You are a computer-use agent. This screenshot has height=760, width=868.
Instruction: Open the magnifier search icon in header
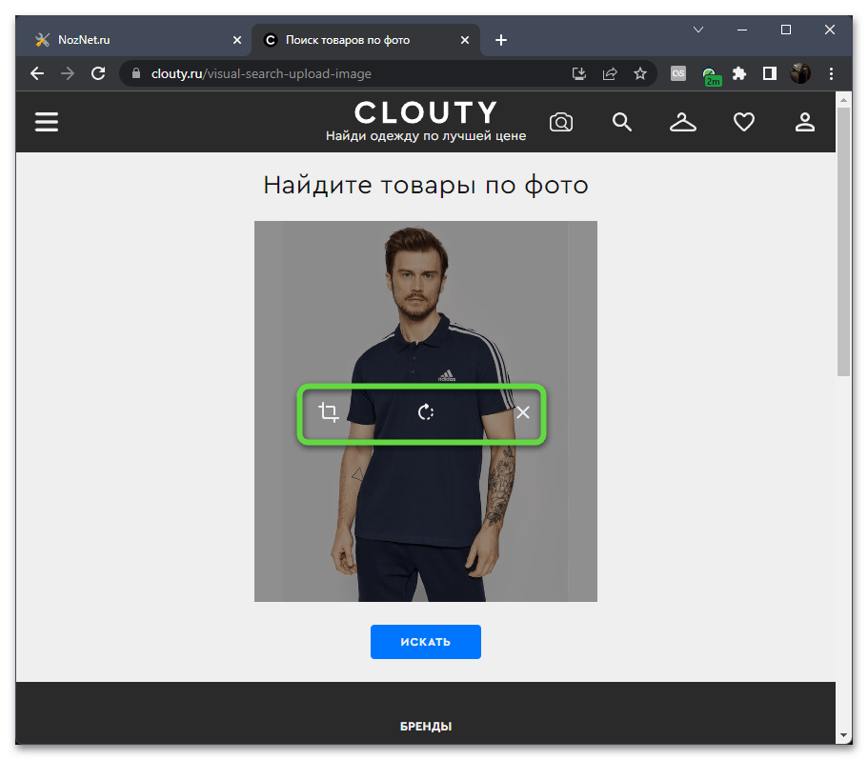[621, 122]
